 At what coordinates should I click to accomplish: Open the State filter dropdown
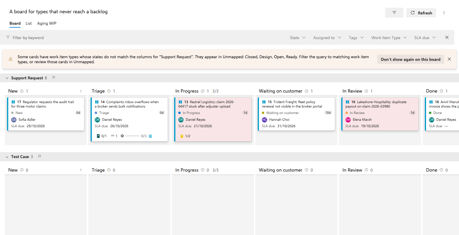point(298,38)
